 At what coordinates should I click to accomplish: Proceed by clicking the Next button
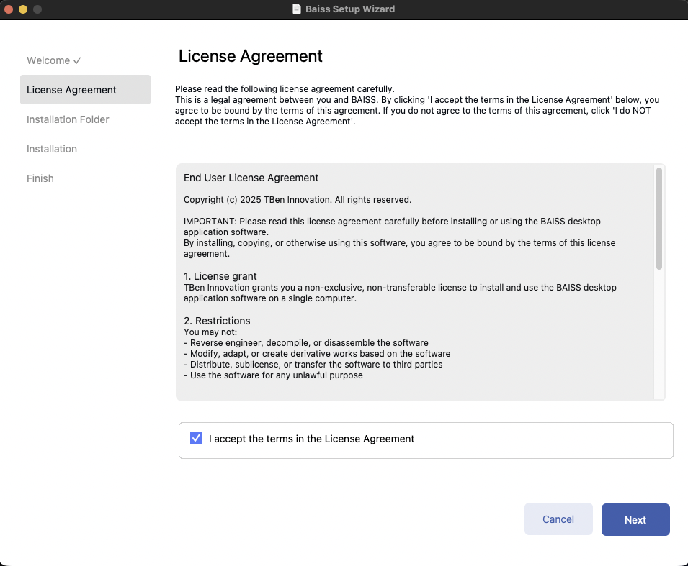[x=635, y=519]
